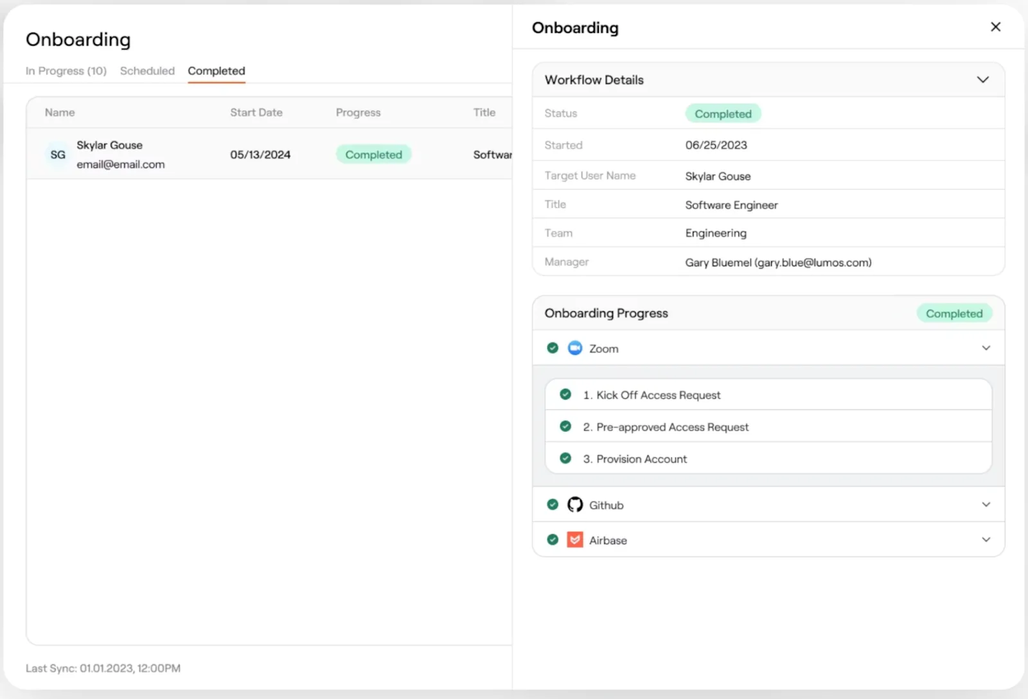Click the Completed status badge in Workflow Details

point(723,114)
